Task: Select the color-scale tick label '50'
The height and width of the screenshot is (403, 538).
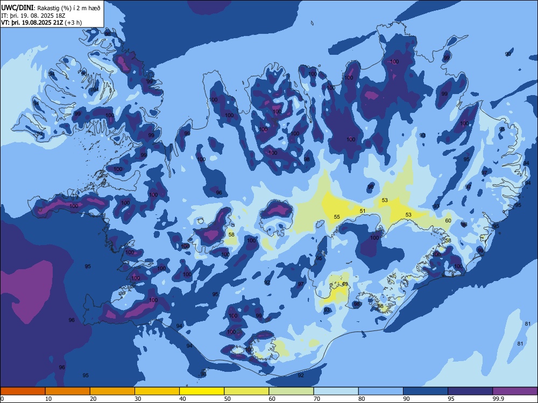Action: 227,399
